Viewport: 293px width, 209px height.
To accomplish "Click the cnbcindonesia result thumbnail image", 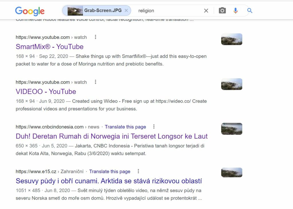I will click(232, 129).
